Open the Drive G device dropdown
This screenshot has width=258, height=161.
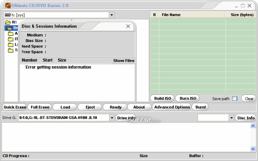click(x=112, y=118)
